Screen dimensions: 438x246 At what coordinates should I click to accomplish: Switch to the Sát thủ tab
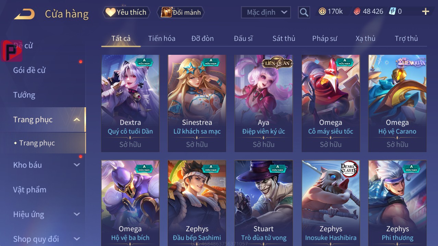pos(284,38)
